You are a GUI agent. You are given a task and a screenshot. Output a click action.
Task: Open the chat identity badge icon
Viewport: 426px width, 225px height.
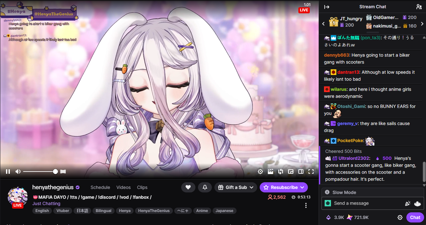[328, 203]
